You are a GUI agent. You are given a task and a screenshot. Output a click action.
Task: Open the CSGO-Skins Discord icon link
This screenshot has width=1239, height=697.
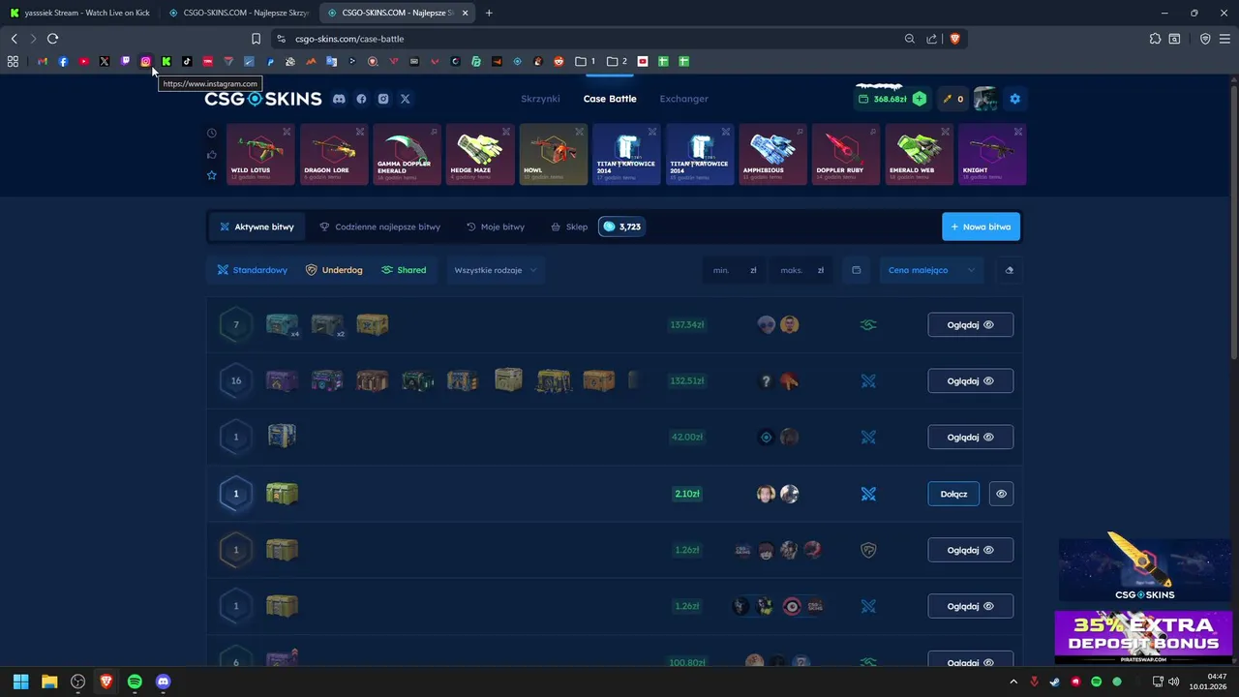click(339, 99)
